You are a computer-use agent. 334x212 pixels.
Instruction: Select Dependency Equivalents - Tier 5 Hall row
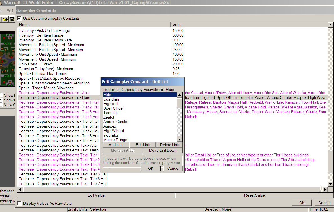59,122
